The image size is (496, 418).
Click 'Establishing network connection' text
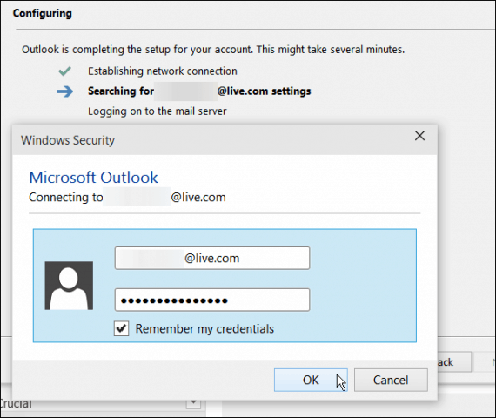[x=163, y=71]
